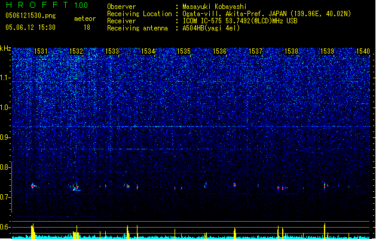
Task: Click the meteor echo just after 1536
Action: pos(235,185)
